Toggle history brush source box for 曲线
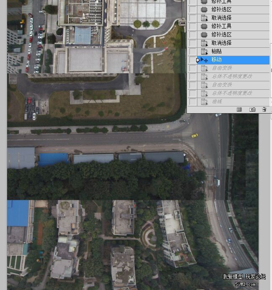Screen dimensions: 272x290 (192, 102)
